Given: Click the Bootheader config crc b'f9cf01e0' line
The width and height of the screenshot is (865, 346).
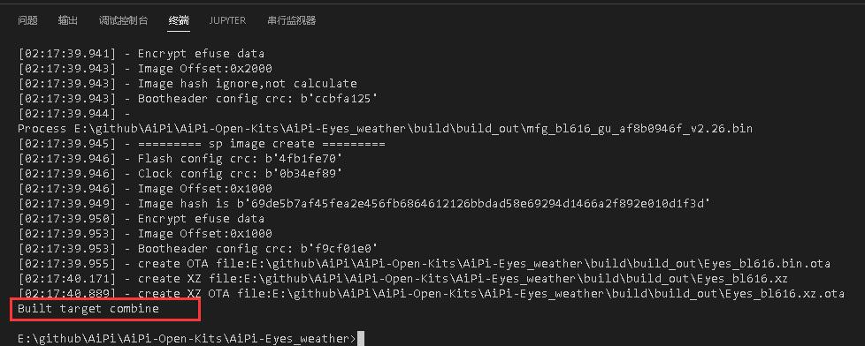Looking at the screenshot, I should point(197,249).
